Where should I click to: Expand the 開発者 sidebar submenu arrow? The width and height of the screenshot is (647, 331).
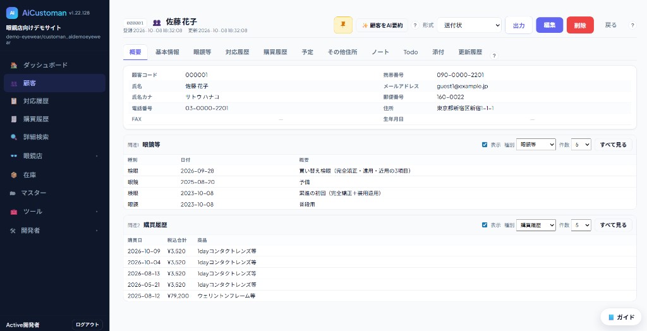click(97, 231)
